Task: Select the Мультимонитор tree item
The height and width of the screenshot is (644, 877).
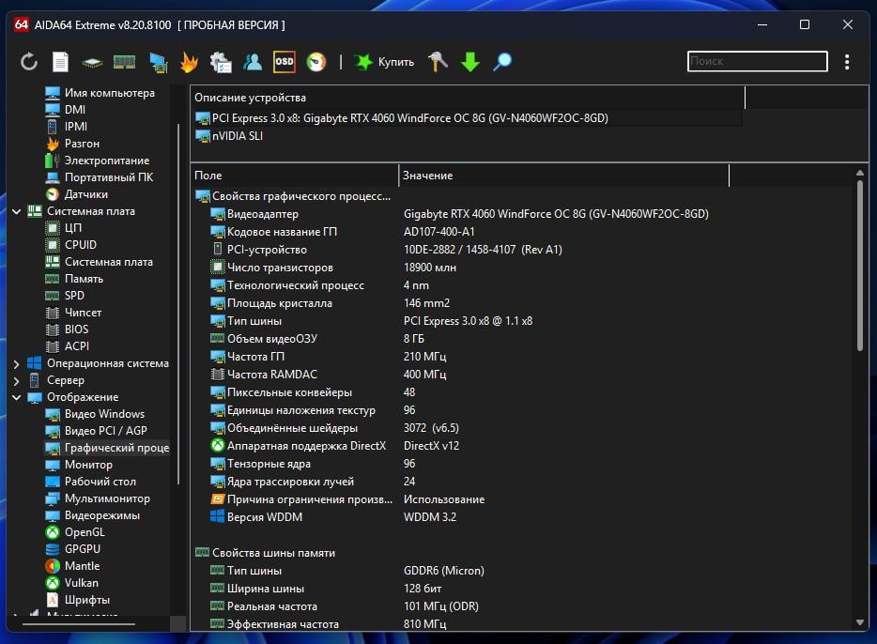Action: pos(98,498)
